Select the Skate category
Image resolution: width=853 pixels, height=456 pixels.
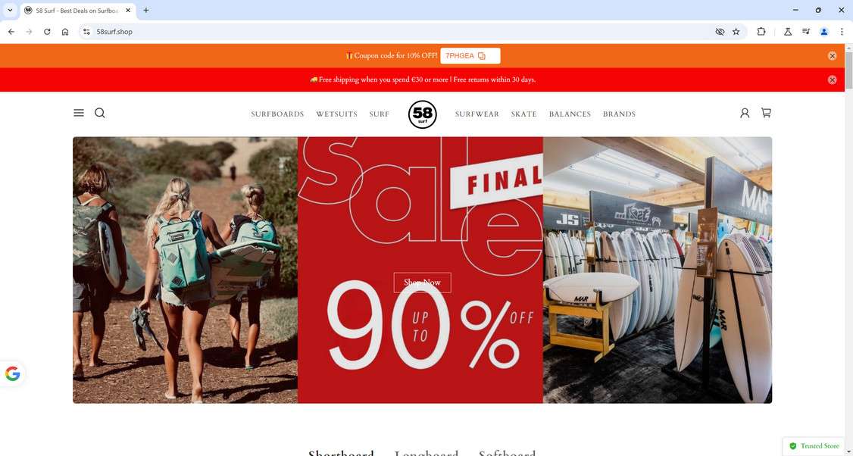(524, 114)
